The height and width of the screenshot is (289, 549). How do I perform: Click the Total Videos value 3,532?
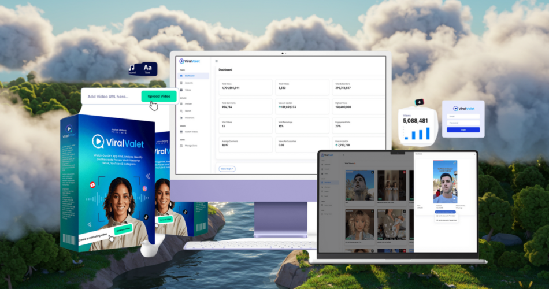(x=282, y=88)
